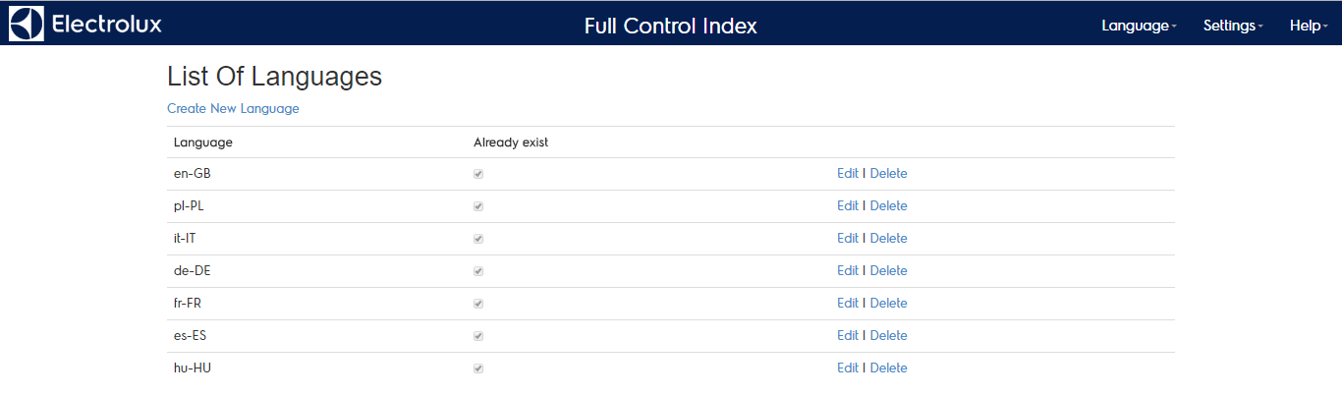Click the Electrolux logo icon
Screen dimensions: 1342x396
27,25
